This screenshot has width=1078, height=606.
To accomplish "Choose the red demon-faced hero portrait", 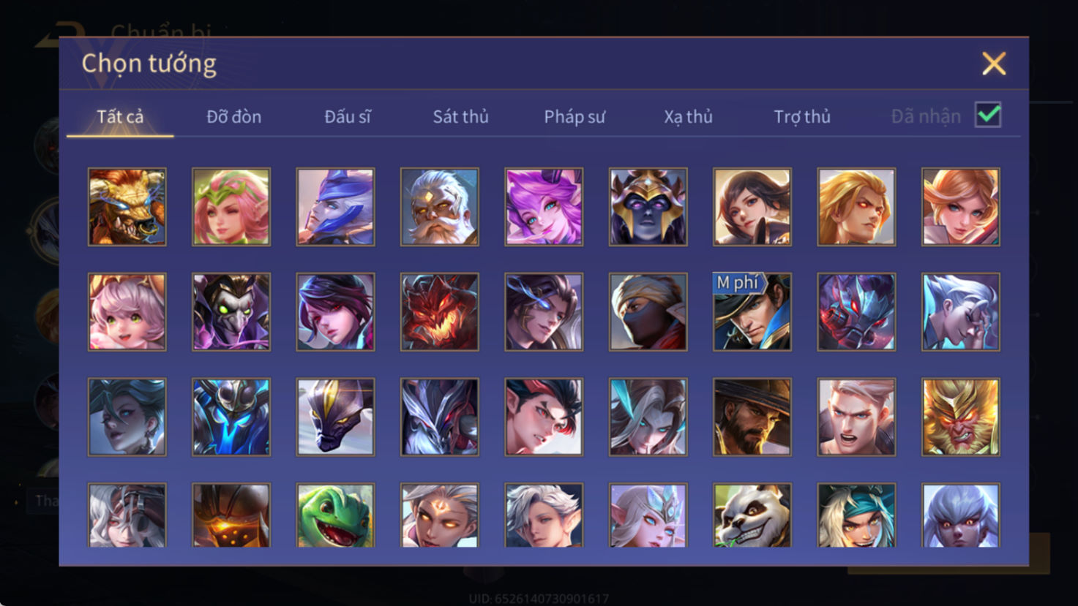I will point(440,312).
